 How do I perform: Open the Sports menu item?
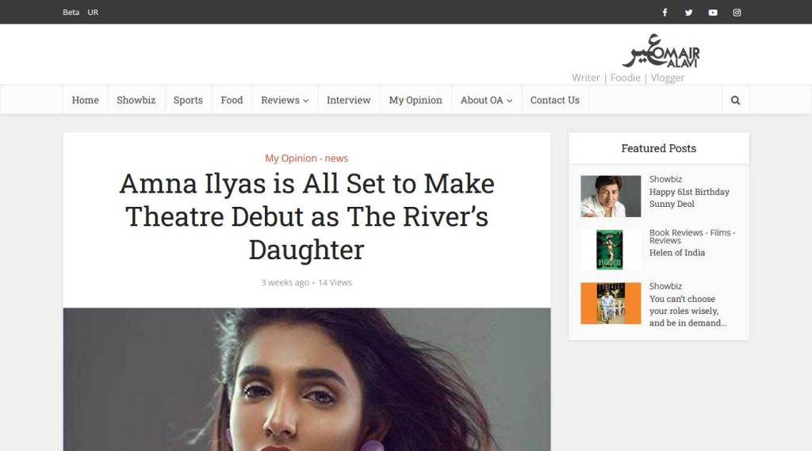tap(188, 100)
